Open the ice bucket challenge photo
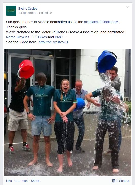Screen dimensions: 135x185 coord(67,112)
